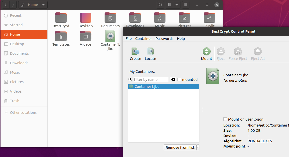Click the 1,00 GB size value
289x157 pixels.
(254, 131)
